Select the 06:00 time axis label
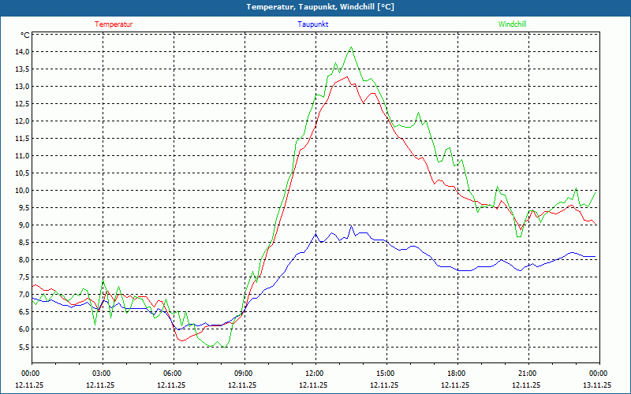Image resolution: width=631 pixels, height=394 pixels. pos(173,374)
